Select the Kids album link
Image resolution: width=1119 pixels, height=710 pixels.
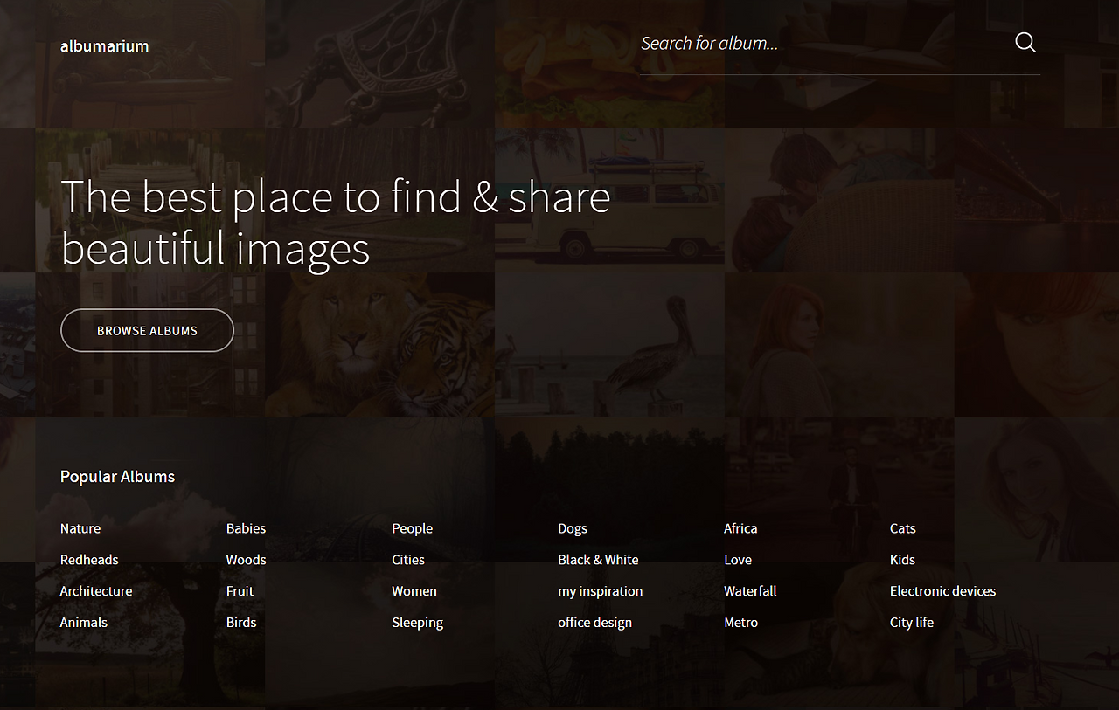tap(902, 560)
